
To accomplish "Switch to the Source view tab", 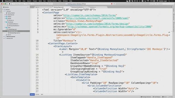I will point(32,94).
